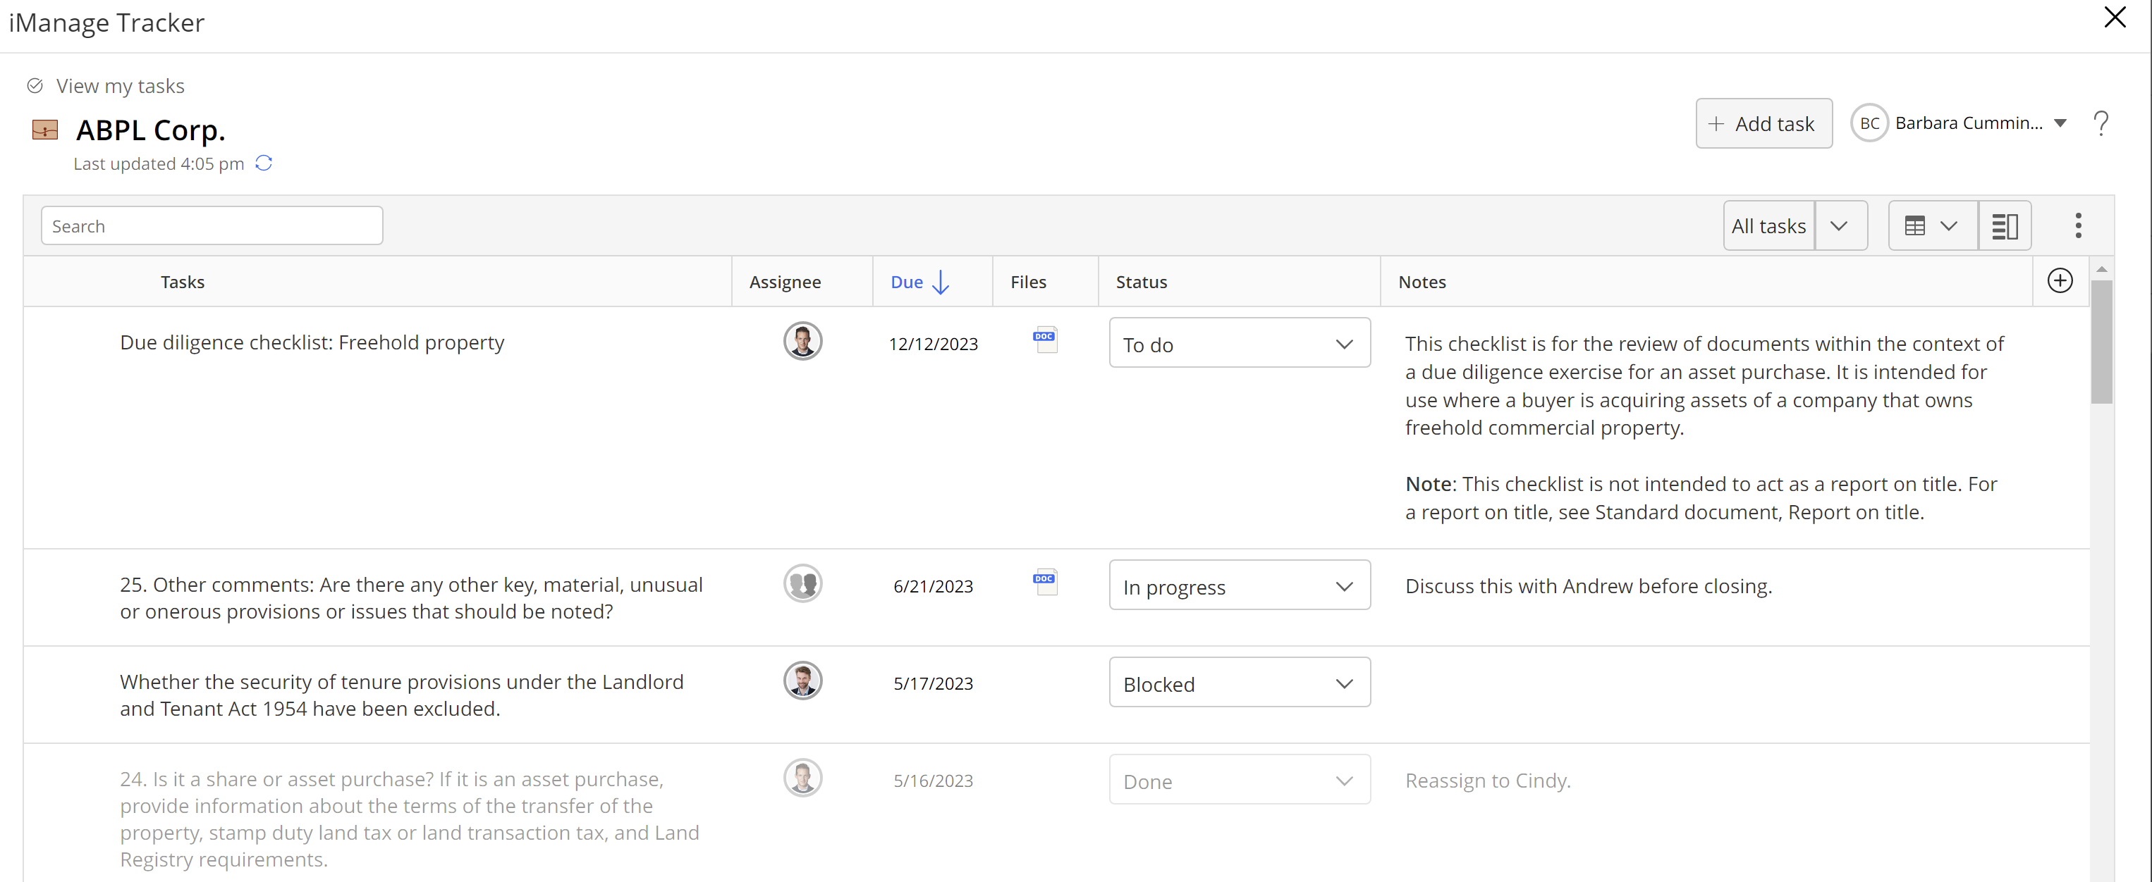Image resolution: width=2152 pixels, height=882 pixels.
Task: Open the help question mark icon
Action: point(2101,123)
